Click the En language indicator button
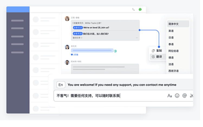Screen dimensions: 203x127 [x=61, y=85]
